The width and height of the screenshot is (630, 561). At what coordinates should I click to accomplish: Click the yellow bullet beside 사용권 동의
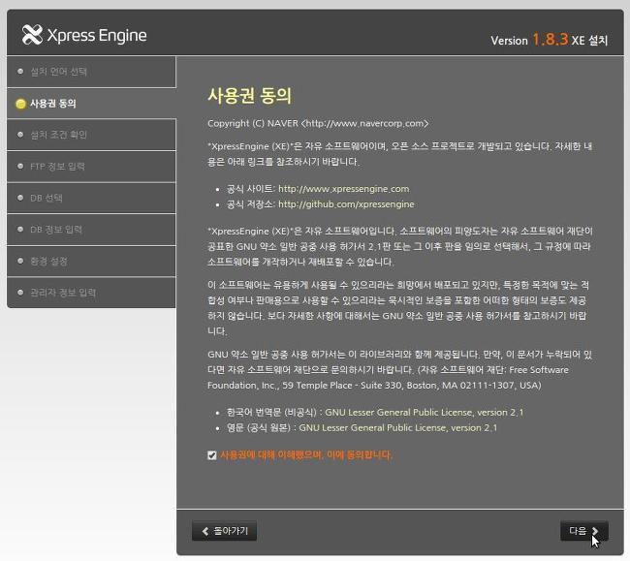click(20, 104)
